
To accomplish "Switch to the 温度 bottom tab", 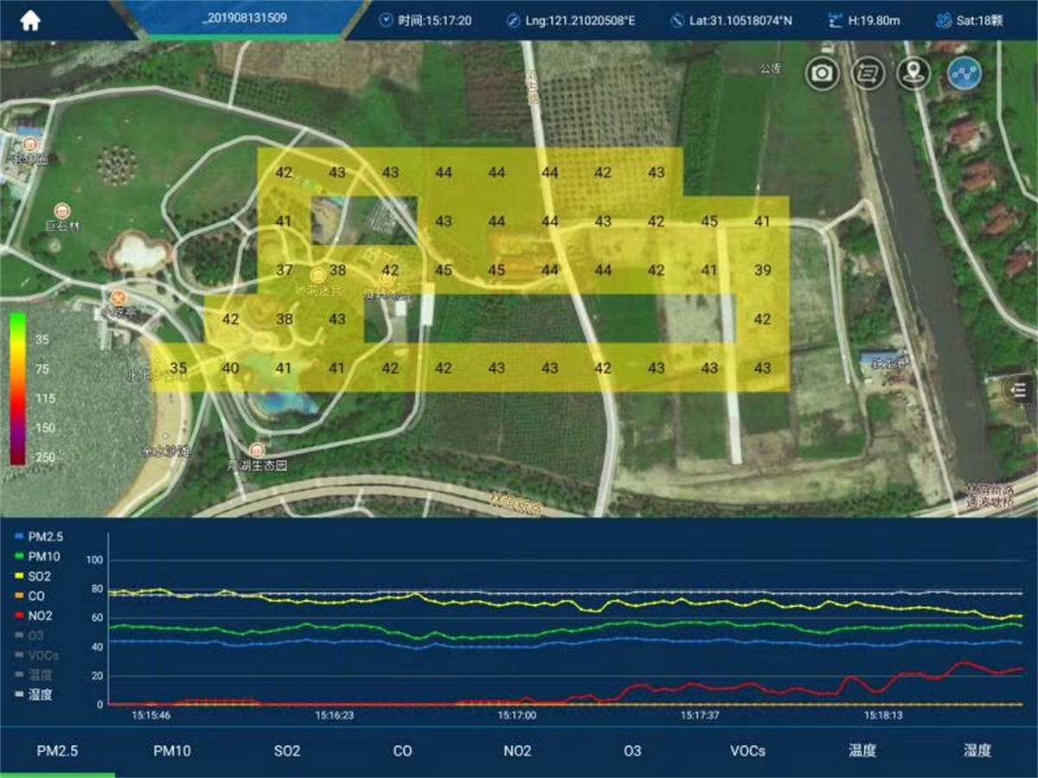I will tap(862, 751).
